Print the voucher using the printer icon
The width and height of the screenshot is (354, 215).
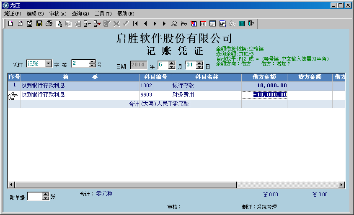(x=49, y=24)
